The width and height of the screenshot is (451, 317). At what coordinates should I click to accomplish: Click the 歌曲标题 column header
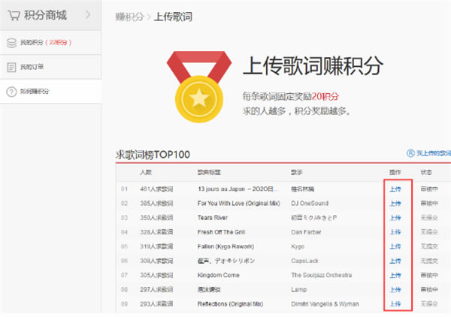(209, 172)
